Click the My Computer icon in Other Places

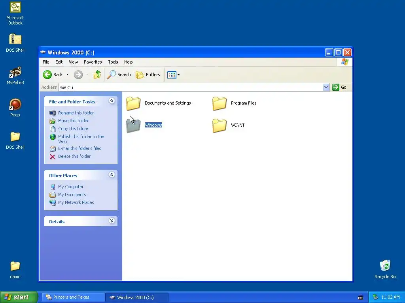pos(53,187)
